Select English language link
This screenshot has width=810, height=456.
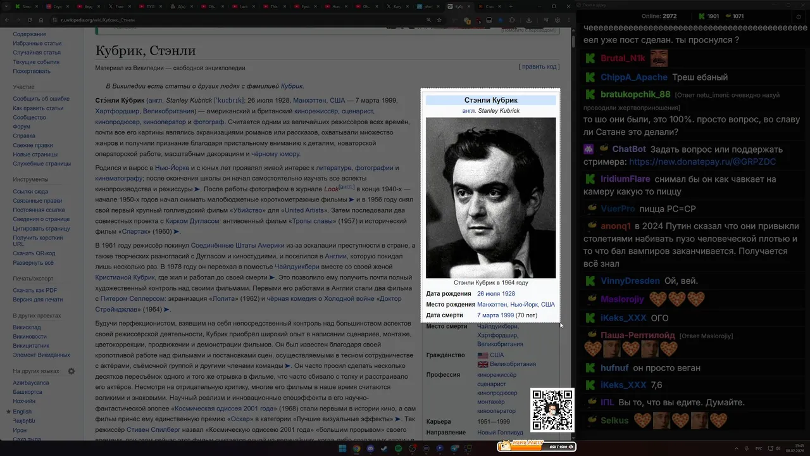(x=22, y=411)
